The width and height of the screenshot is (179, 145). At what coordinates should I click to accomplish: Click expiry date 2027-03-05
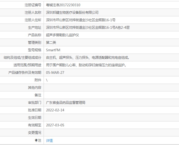pyautogui.click(x=55, y=125)
